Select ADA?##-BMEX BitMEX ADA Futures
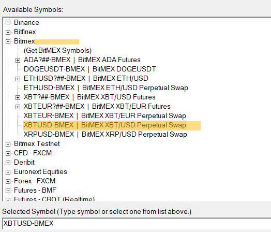The width and height of the screenshot is (271, 232). [82, 60]
